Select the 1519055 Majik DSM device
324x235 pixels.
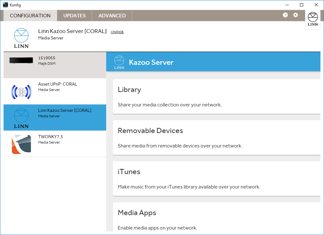pyautogui.click(x=55, y=65)
